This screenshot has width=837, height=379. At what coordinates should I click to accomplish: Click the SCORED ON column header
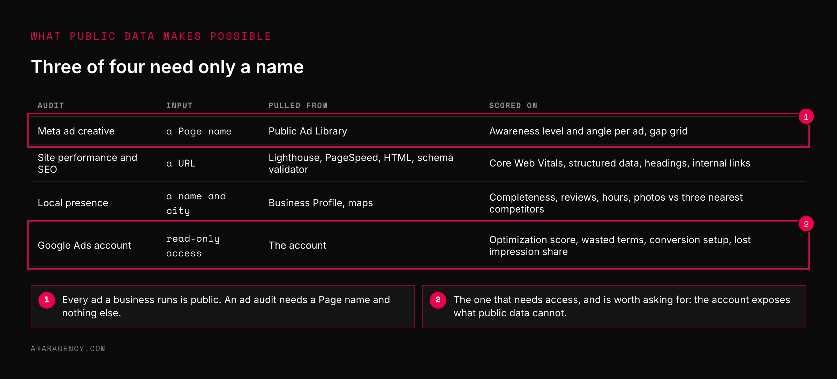pyautogui.click(x=513, y=105)
